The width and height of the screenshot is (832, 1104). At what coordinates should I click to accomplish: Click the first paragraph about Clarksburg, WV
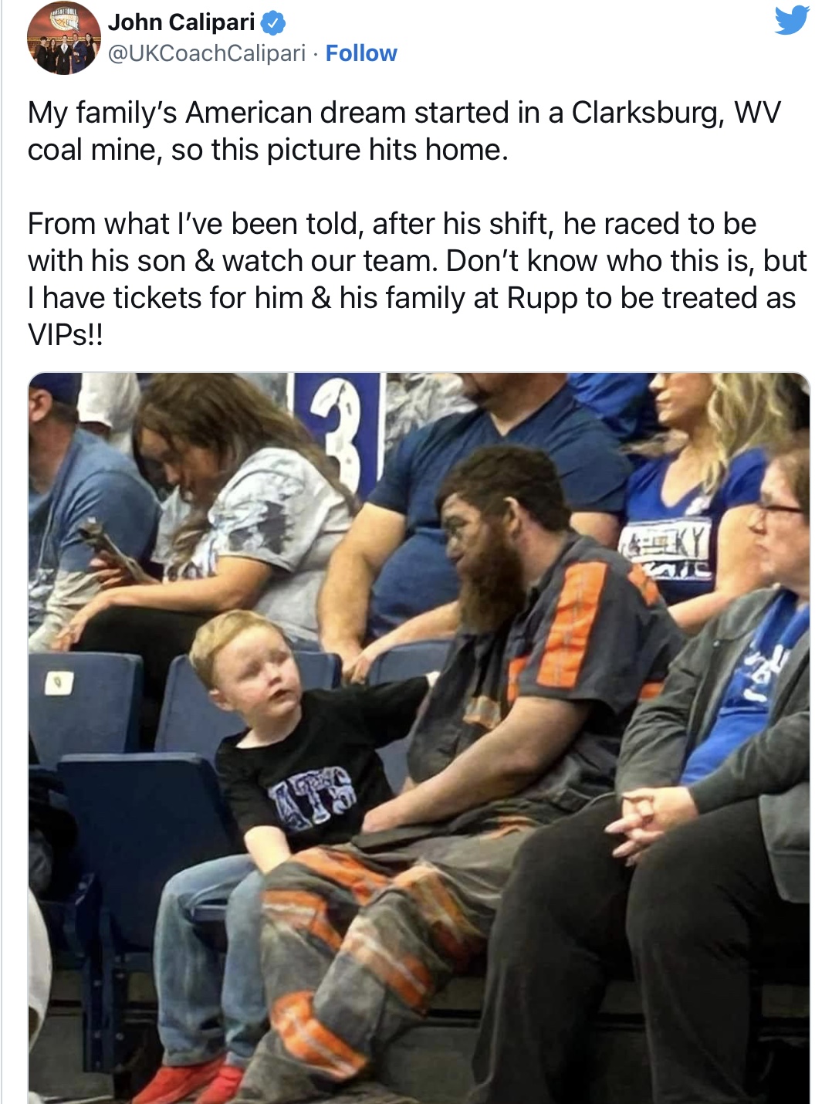404,131
